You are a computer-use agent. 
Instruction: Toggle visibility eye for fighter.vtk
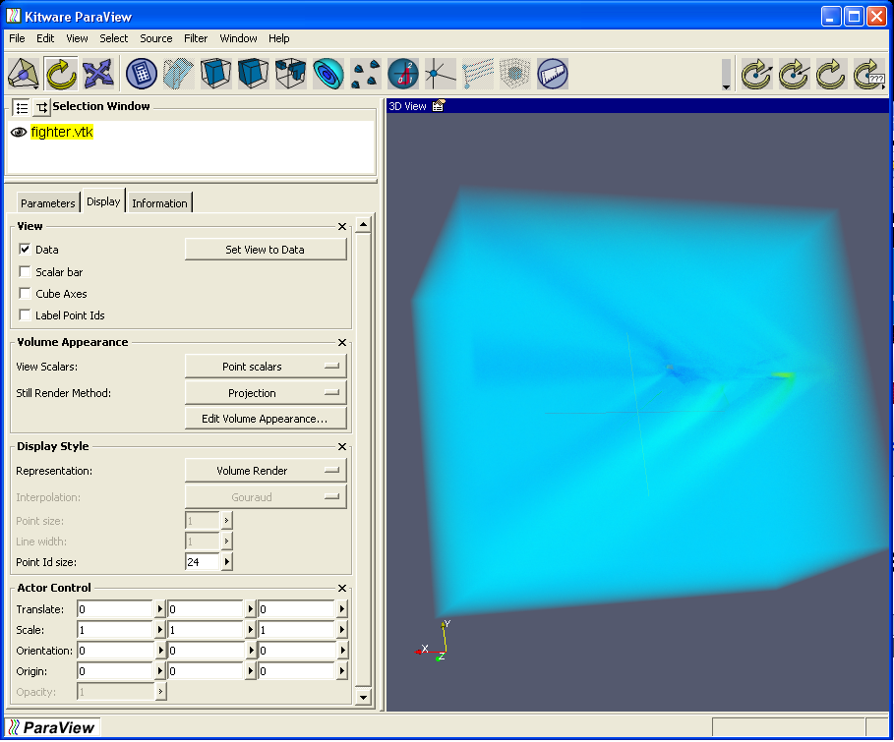pyautogui.click(x=19, y=133)
